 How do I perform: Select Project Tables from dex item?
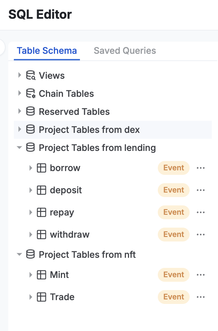(113, 130)
